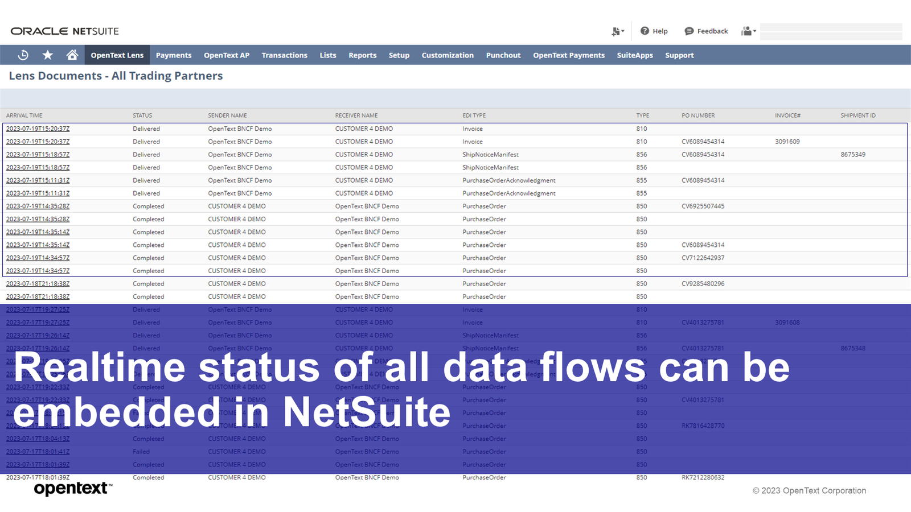Click the Invoice# column header
Image resolution: width=911 pixels, height=512 pixels.
click(x=787, y=115)
